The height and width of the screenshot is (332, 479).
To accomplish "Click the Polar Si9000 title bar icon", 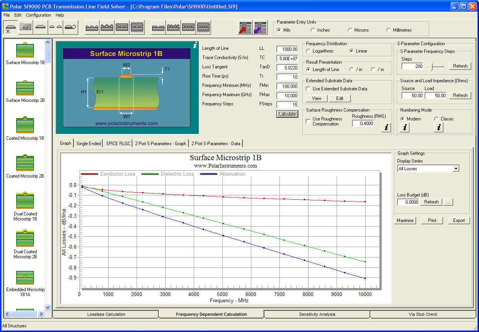I will (x=5, y=7).
